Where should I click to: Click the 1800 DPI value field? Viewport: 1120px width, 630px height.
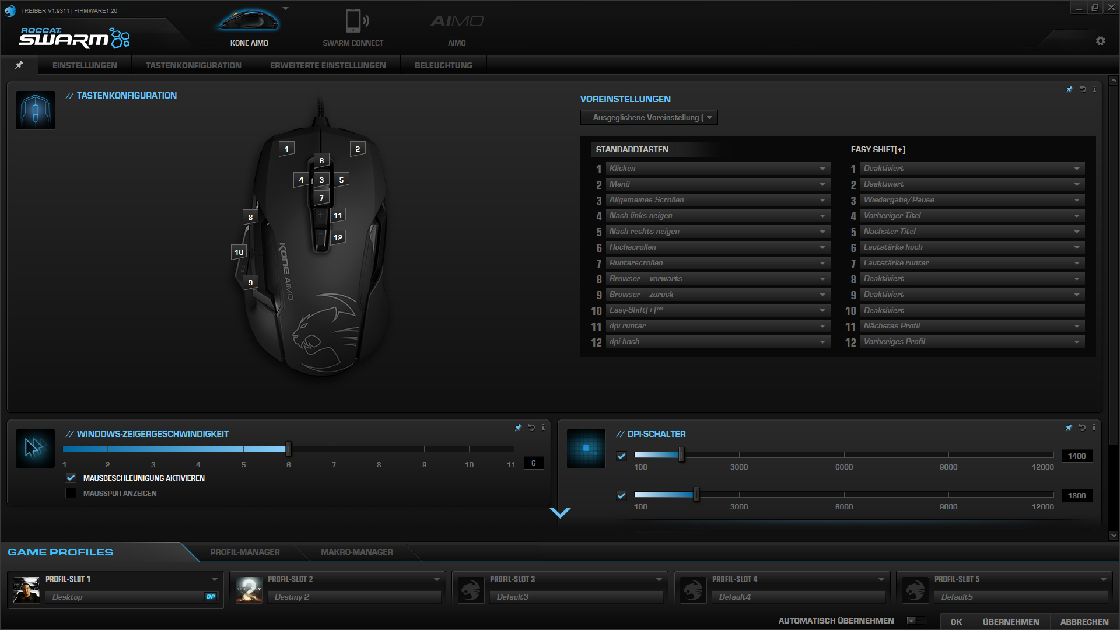[x=1077, y=495]
